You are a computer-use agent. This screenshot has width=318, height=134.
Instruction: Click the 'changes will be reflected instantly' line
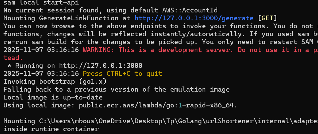pos(159,34)
